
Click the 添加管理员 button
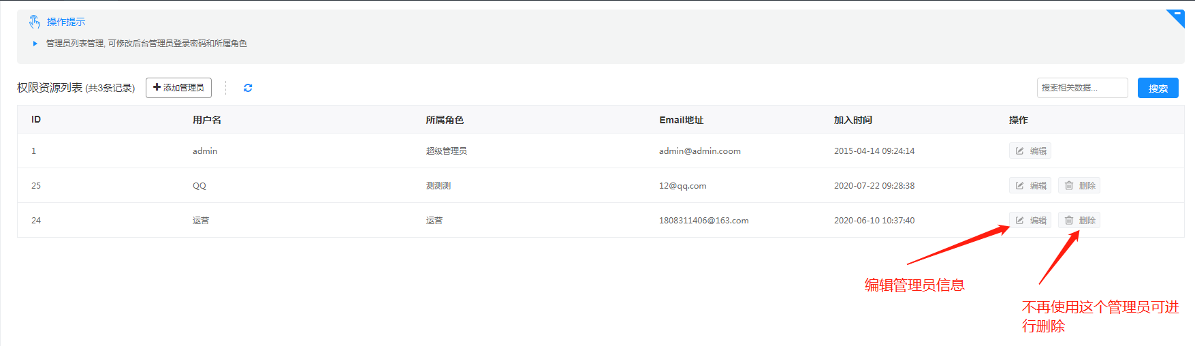pos(178,88)
